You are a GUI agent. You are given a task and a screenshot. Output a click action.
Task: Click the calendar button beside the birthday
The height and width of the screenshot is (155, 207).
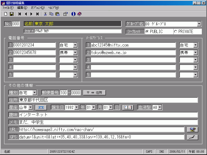(x=128, y=107)
